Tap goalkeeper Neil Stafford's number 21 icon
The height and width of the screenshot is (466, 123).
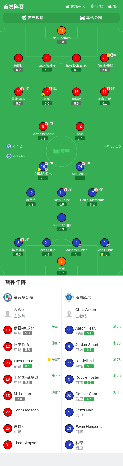pyautogui.click(x=61, y=31)
